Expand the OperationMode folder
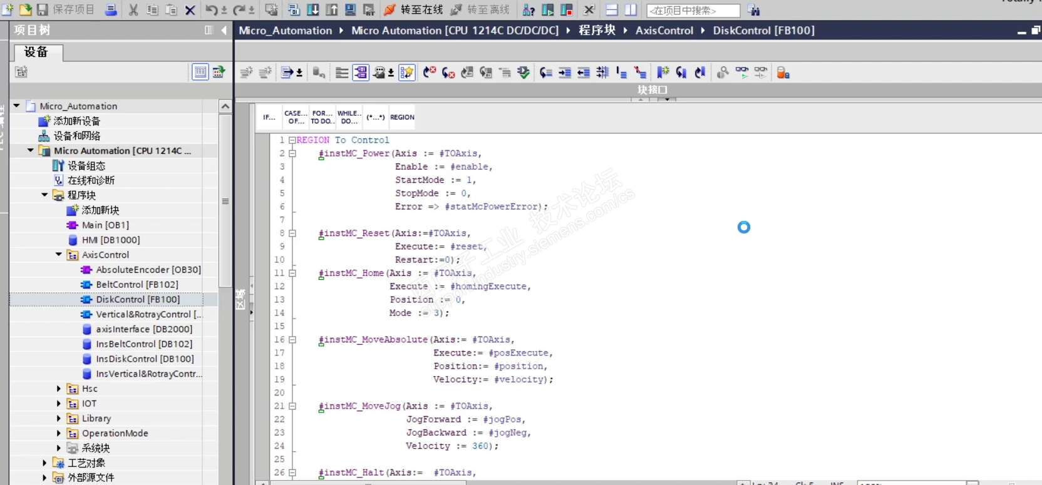Image resolution: width=1042 pixels, height=485 pixels. (x=59, y=433)
